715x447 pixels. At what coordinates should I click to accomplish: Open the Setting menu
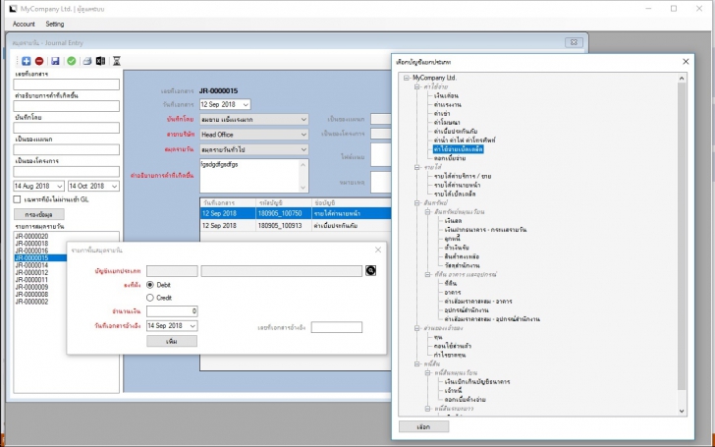[55, 24]
